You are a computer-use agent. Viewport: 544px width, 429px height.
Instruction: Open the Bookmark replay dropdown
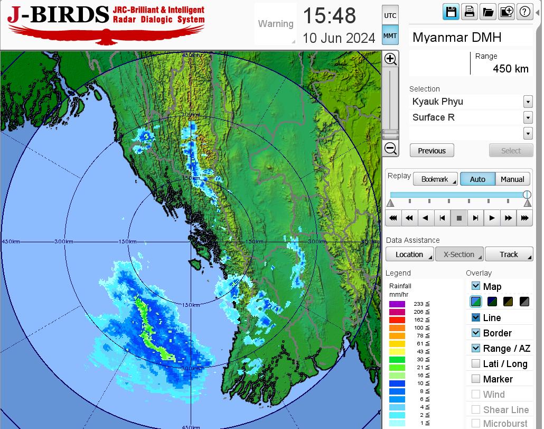(435, 179)
